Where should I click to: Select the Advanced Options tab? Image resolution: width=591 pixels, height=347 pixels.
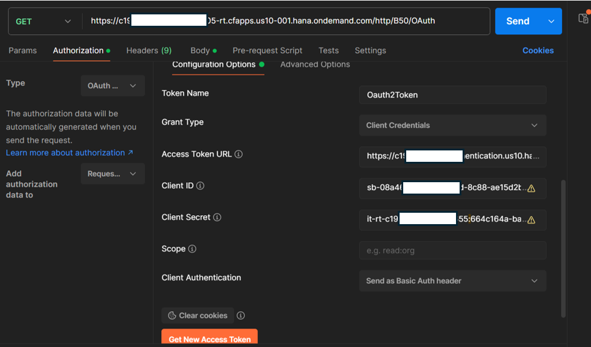315,65
